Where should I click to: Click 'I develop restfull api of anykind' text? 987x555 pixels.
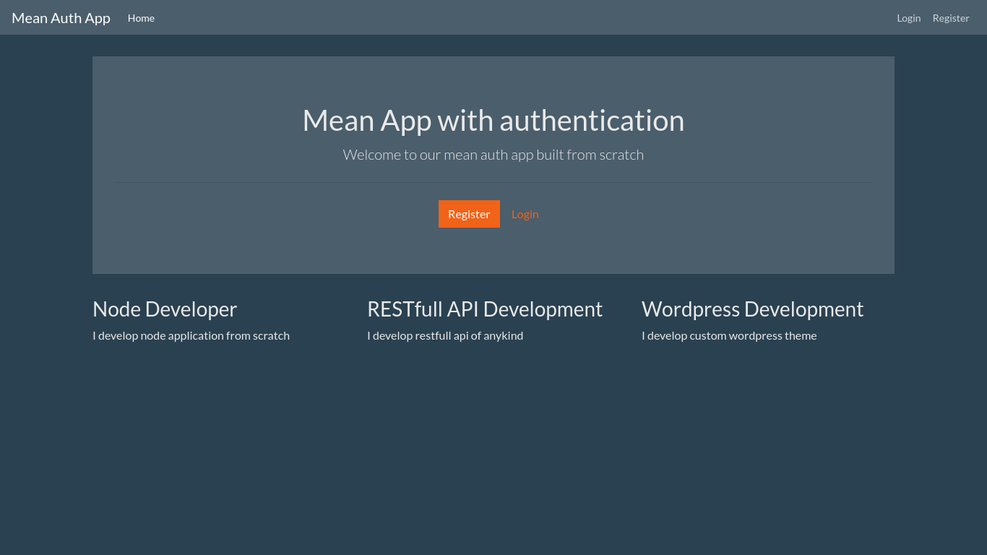click(445, 335)
